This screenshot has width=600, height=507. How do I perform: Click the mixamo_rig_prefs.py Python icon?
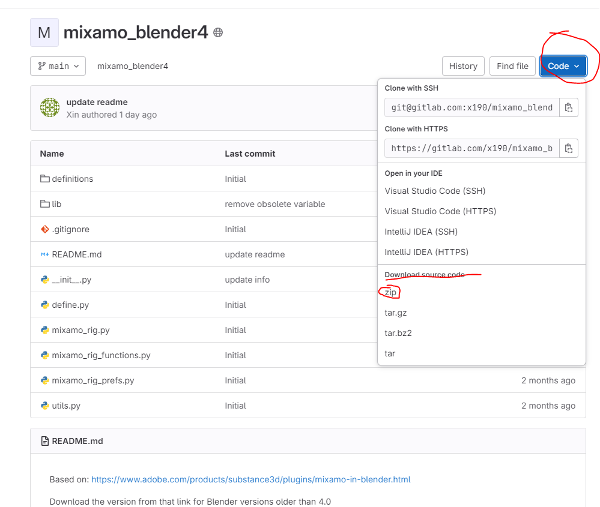(45, 380)
